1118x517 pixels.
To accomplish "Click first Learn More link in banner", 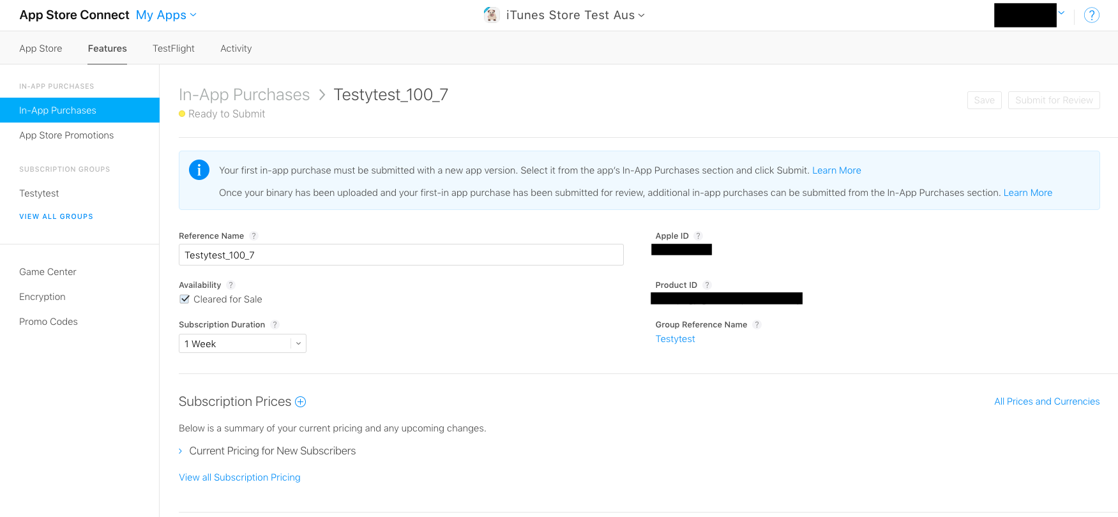I will [836, 170].
